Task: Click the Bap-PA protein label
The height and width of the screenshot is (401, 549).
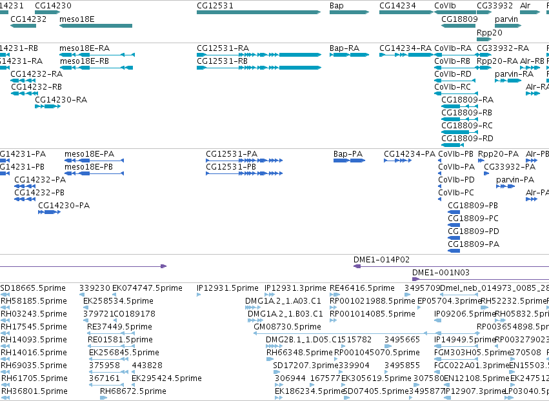Action: click(x=348, y=154)
